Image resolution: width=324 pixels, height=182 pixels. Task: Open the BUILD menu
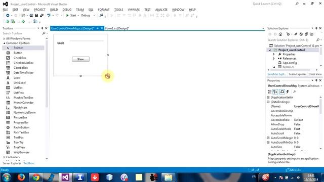[54, 10]
